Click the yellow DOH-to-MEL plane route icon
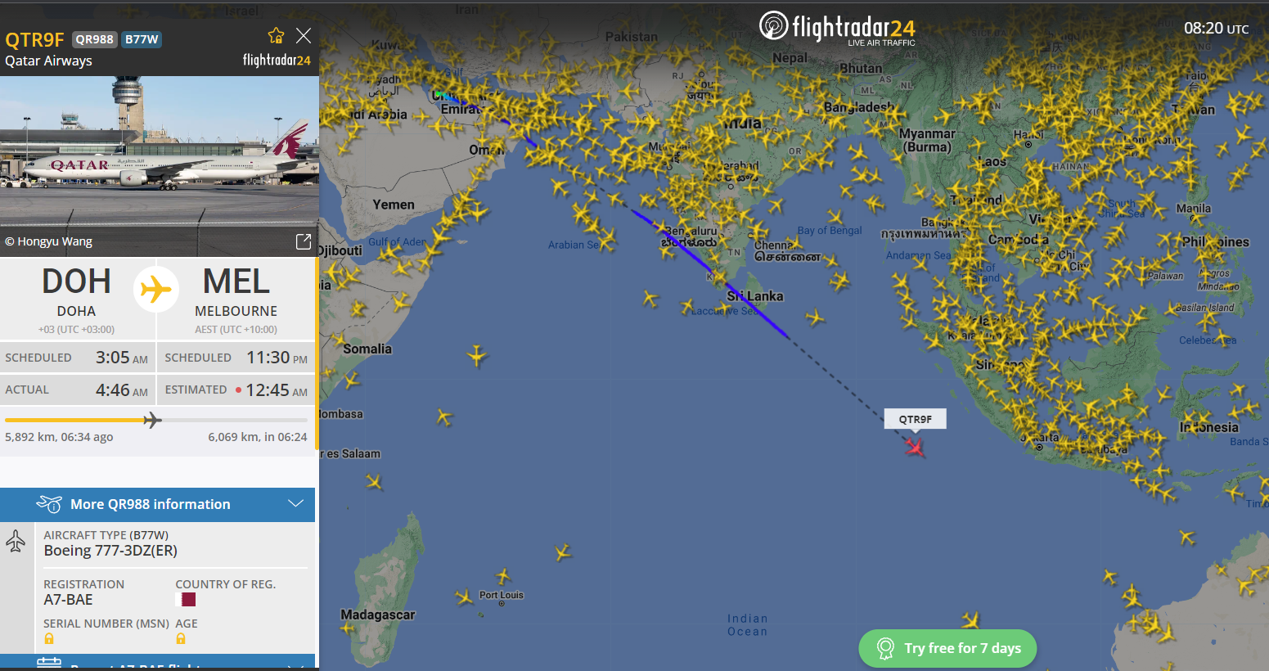The height and width of the screenshot is (671, 1269). tap(156, 289)
